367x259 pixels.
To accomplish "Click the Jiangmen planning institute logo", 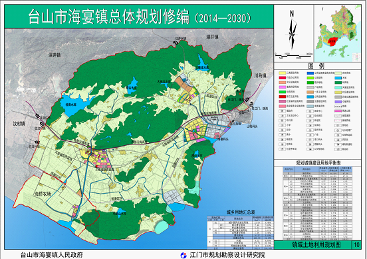I will 183,255.
